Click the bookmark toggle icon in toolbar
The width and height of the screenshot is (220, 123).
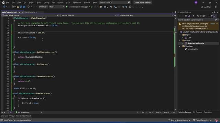click(130, 7)
